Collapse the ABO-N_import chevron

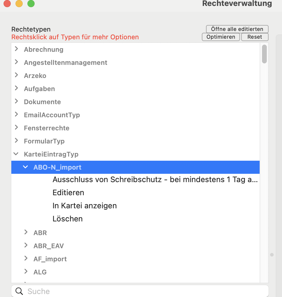point(25,167)
